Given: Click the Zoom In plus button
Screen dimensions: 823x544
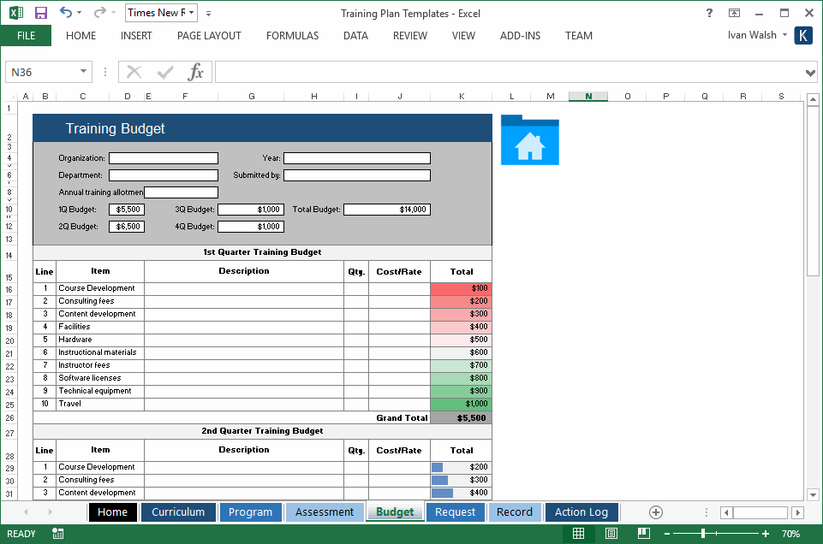Looking at the screenshot, I should click(x=766, y=533).
